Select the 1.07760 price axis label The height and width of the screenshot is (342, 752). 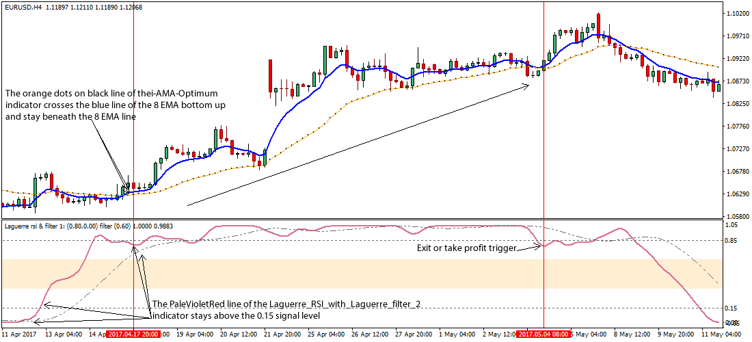[739, 127]
